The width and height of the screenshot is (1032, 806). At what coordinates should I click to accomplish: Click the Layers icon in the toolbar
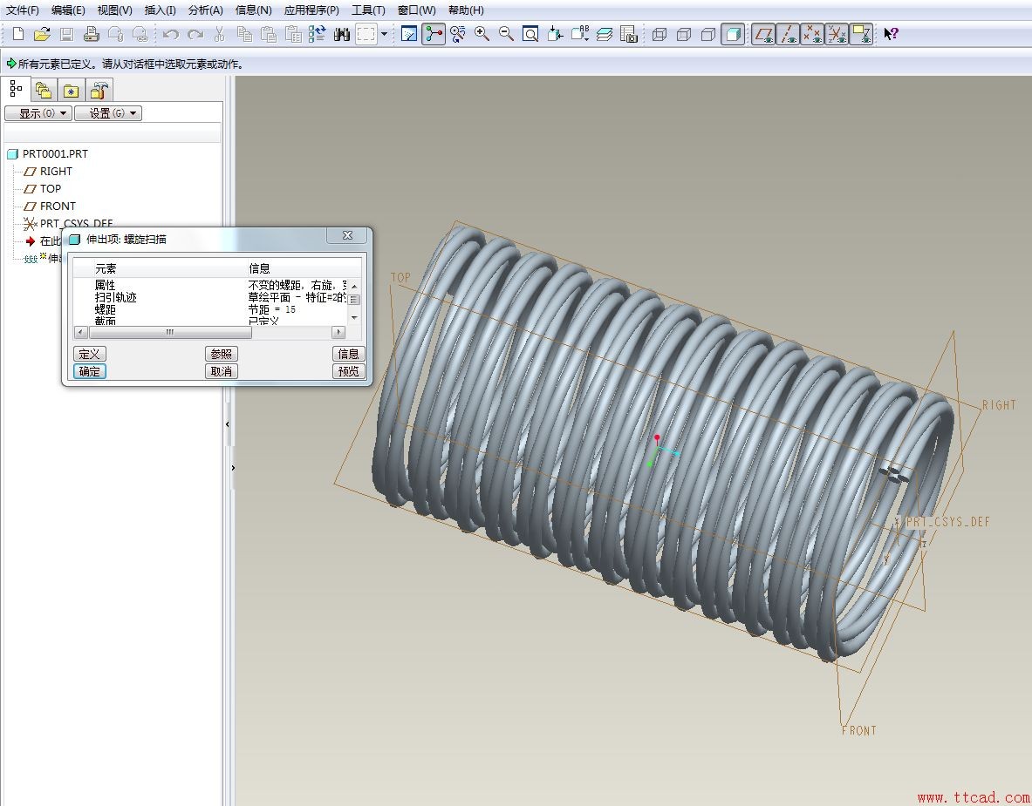click(604, 34)
